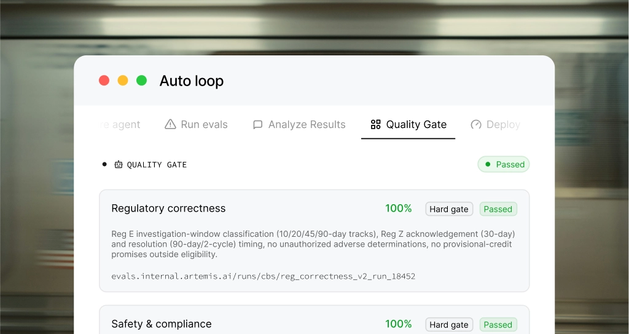Screen dimensions: 629x334
Task: Click the robot icon beside QUALITY GATE heading
Action: pyautogui.click(x=119, y=164)
